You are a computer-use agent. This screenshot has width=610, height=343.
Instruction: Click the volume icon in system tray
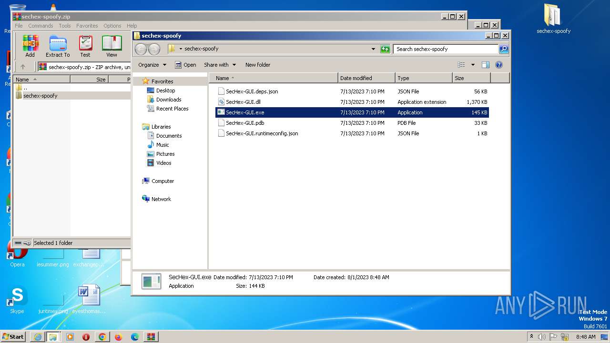pyautogui.click(x=542, y=337)
